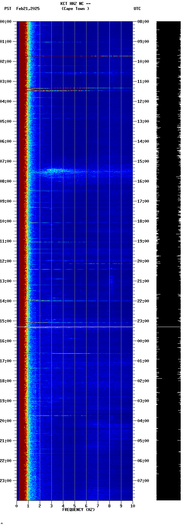Image resolution: width=183 pixels, height=527 pixels.
Task: Click the UTC 18:00 time label
Action: click(143, 221)
